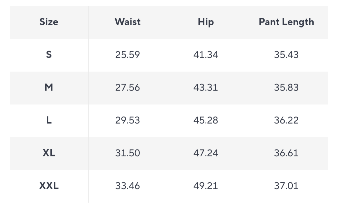Select the S size row label
Image resolution: width=337 pixels, height=206 pixels.
(x=49, y=55)
